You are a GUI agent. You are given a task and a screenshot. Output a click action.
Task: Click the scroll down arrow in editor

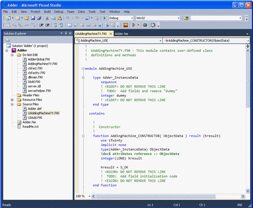[248, 191]
